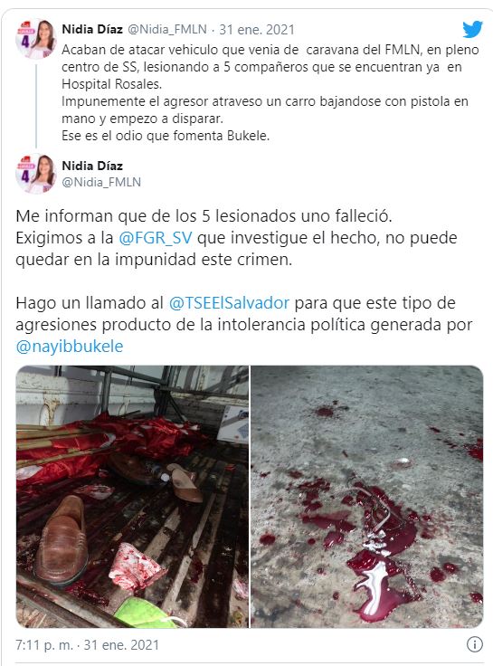Open the Nidia Díaz name on parent tweet
This screenshot has width=493, height=666.
coord(92,29)
